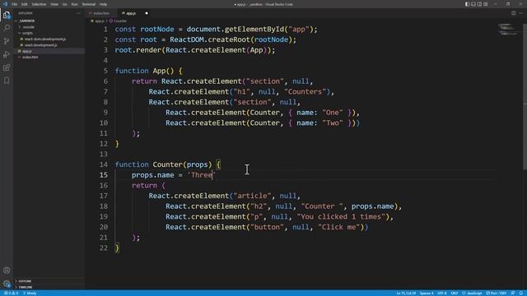The height and width of the screenshot is (296, 527).
Task: Click the notifications bell in status bar
Action: (x=521, y=293)
